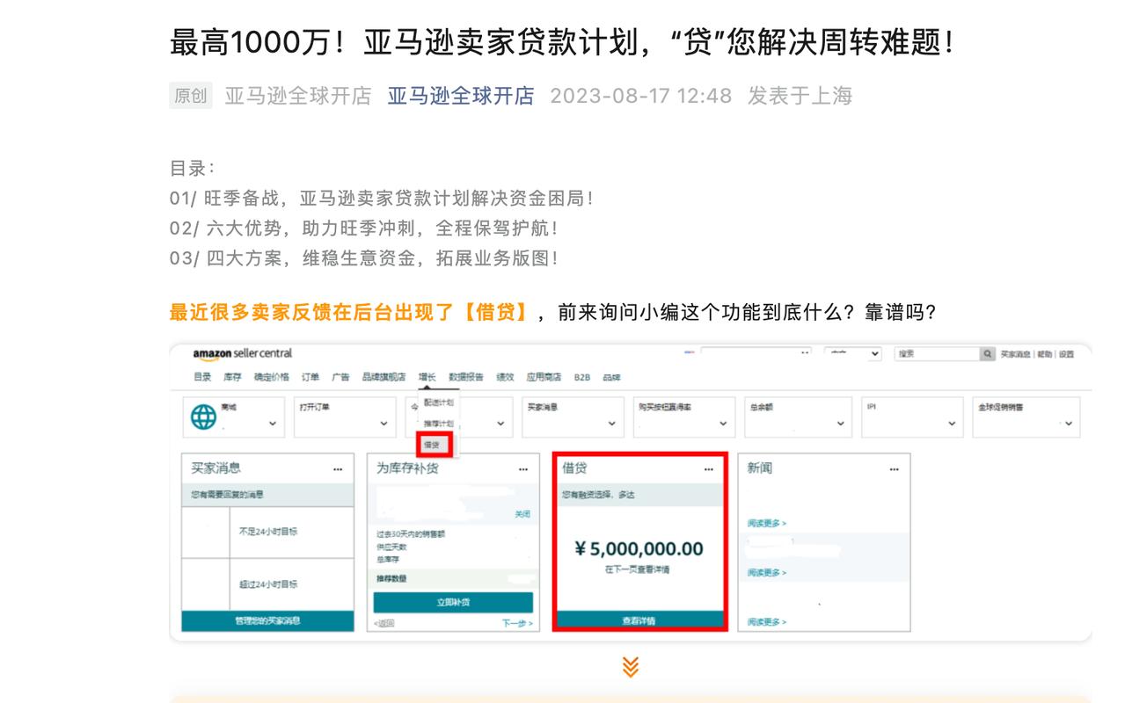This screenshot has height=703, width=1125.
Task: Select 配送计划 in 增长 dropdown
Action: [x=438, y=402]
